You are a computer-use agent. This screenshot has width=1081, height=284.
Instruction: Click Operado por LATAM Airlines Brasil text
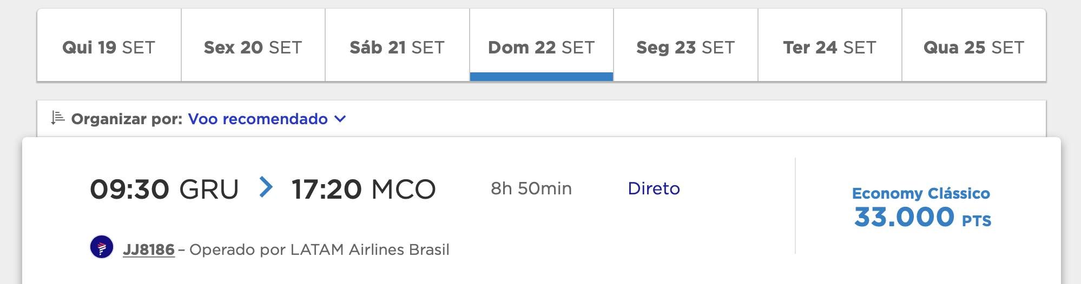click(319, 249)
